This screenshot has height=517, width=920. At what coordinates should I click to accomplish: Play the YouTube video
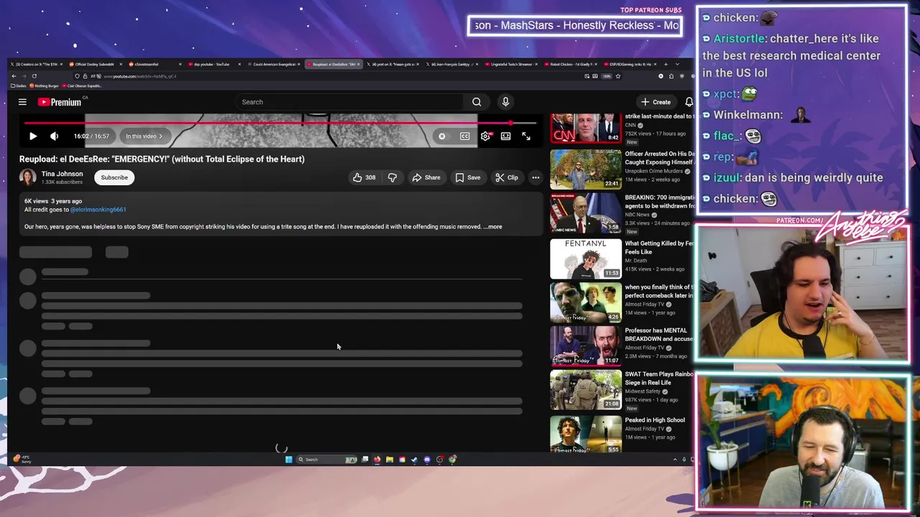point(33,136)
